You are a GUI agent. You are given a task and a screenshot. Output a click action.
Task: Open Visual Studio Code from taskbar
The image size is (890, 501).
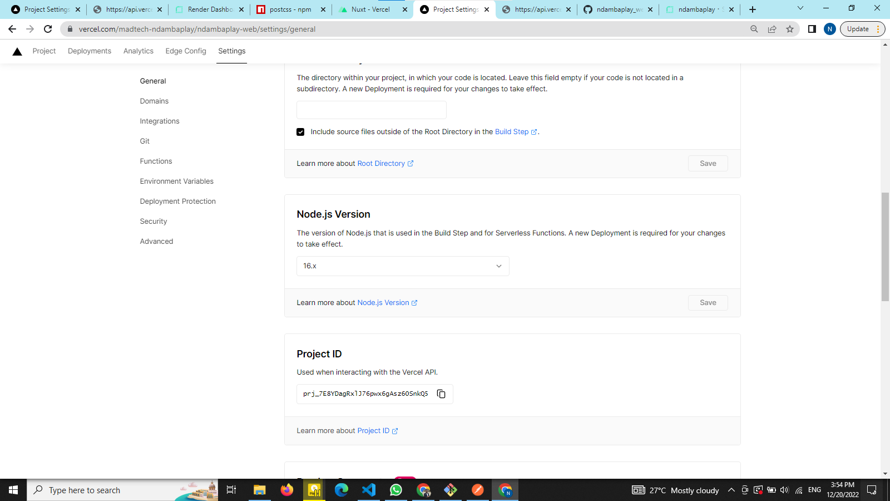click(x=369, y=490)
